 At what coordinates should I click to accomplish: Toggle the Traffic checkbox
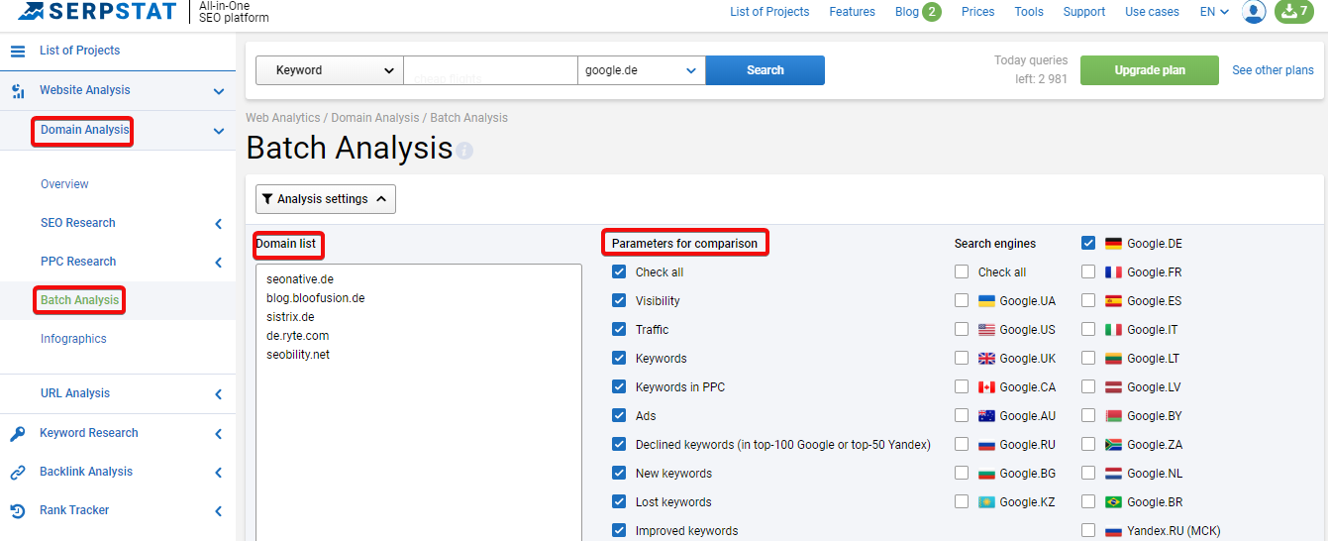pyautogui.click(x=619, y=330)
